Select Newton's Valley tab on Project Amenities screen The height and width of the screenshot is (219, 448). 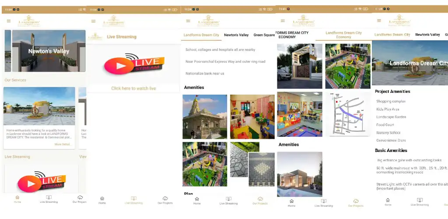[427, 35]
